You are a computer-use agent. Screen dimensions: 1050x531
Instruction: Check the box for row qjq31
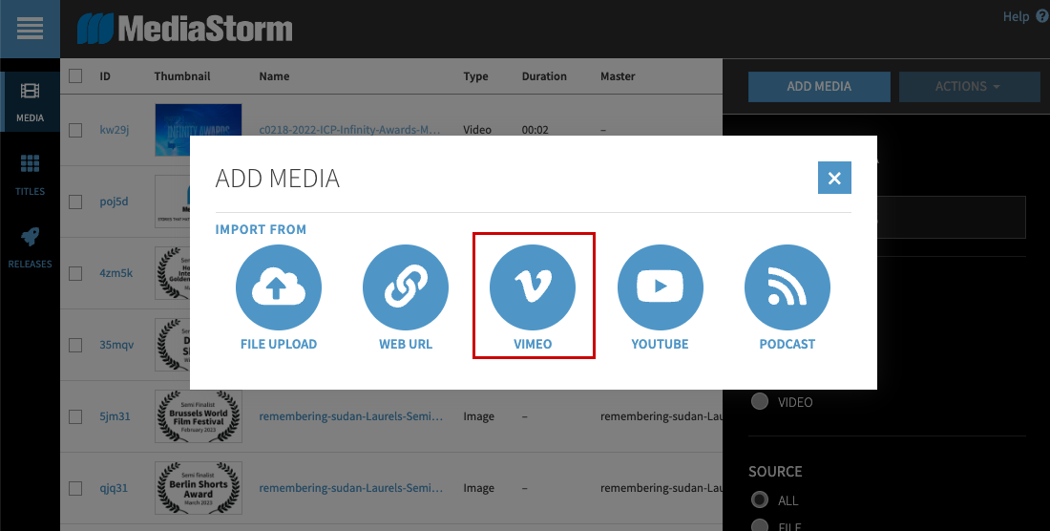(75, 488)
